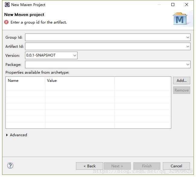Go back with the Back button
196x177 pixels.
(x=90, y=166)
